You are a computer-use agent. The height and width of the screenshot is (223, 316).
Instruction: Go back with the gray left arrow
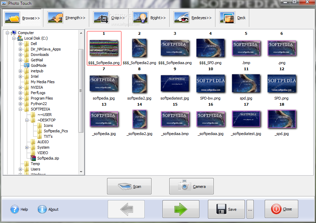[126, 209]
